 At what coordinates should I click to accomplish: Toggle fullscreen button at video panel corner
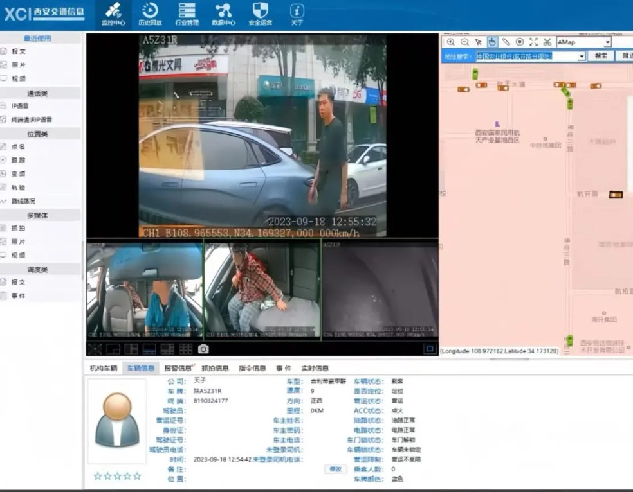tap(429, 349)
